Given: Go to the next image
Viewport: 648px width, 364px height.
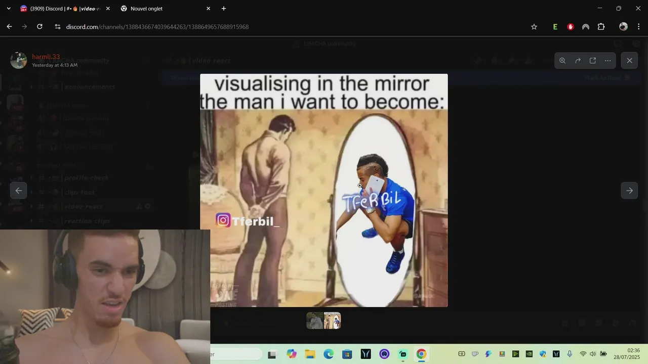Looking at the screenshot, I should tap(629, 191).
